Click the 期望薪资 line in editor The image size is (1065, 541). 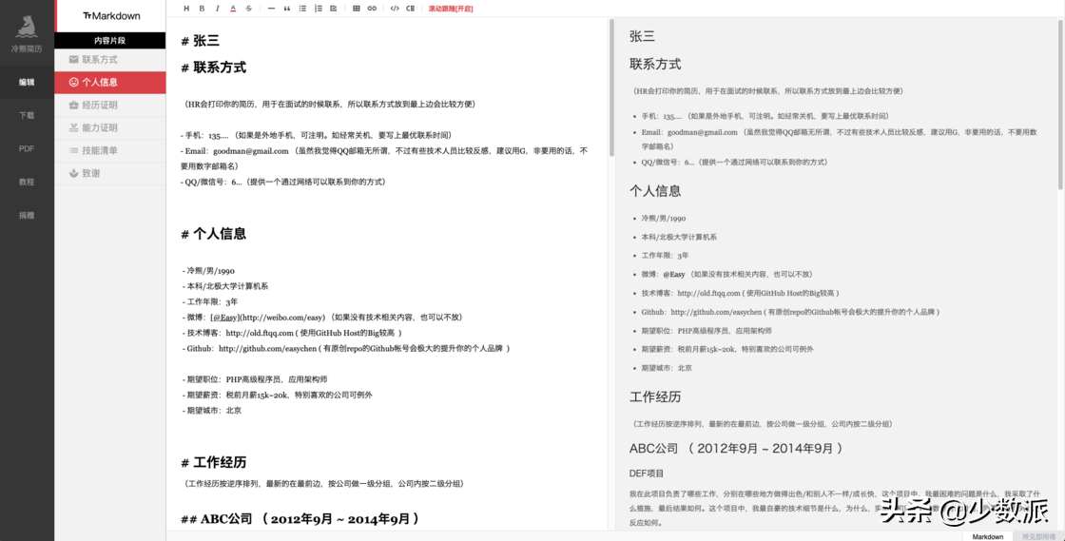[x=277, y=395]
